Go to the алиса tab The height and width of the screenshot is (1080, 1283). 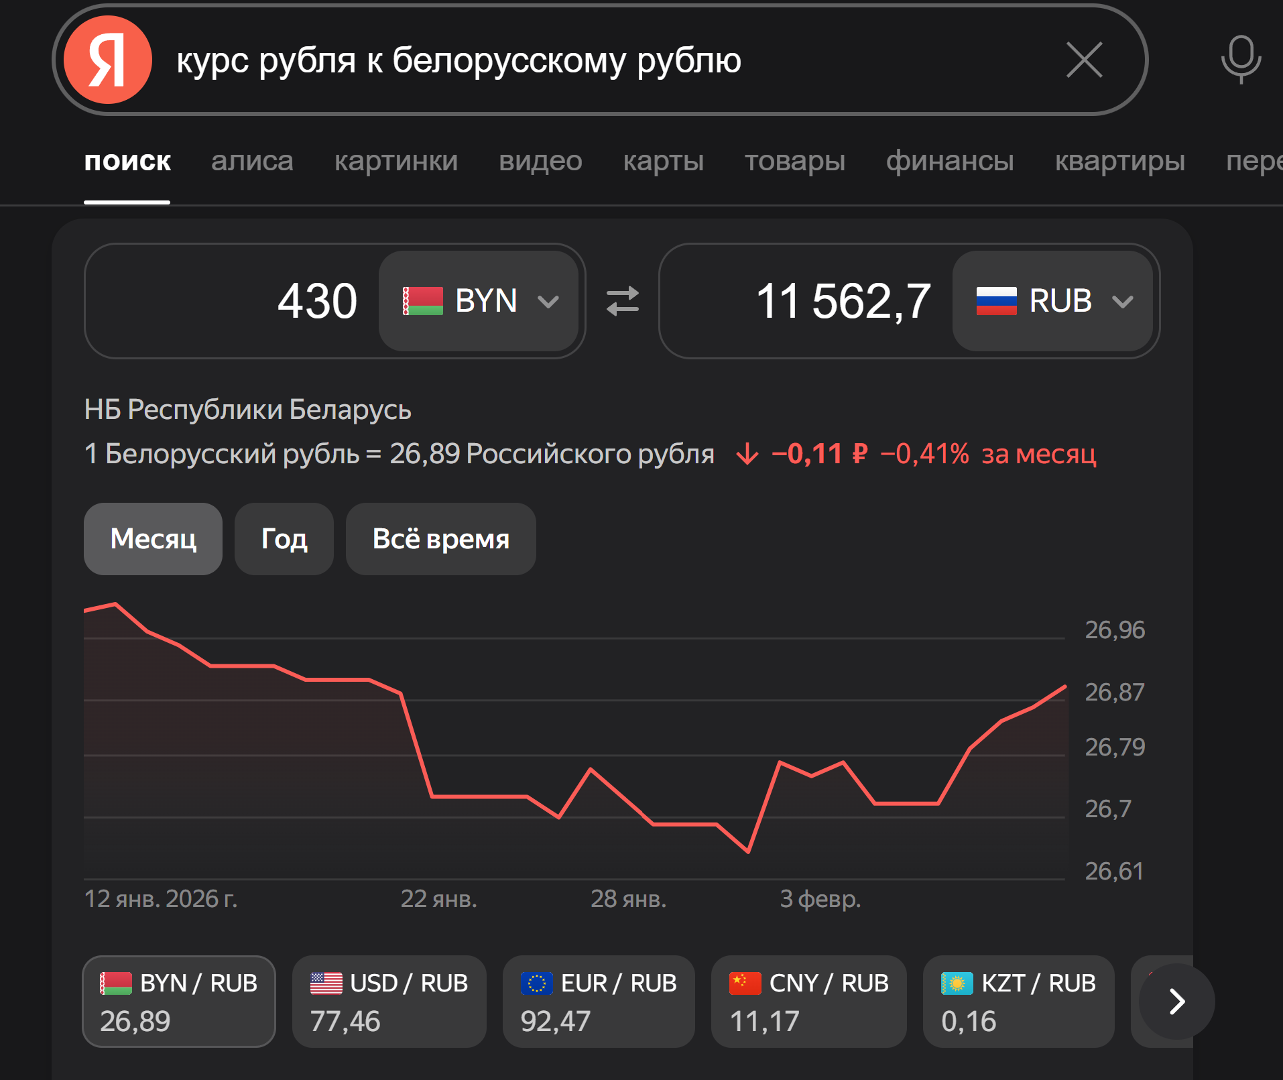click(x=252, y=161)
